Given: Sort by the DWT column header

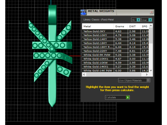Looking at the screenshot, I should click(x=134, y=26).
